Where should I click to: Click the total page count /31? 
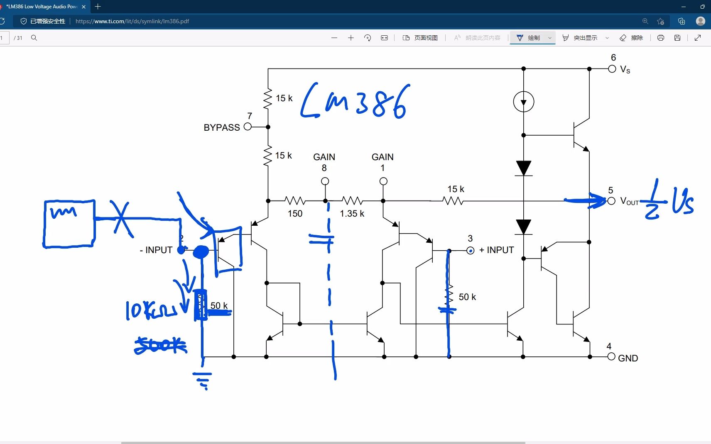click(18, 38)
